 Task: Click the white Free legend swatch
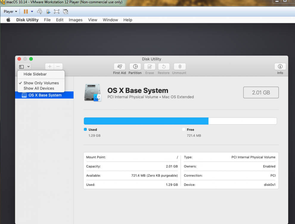tap(184, 129)
